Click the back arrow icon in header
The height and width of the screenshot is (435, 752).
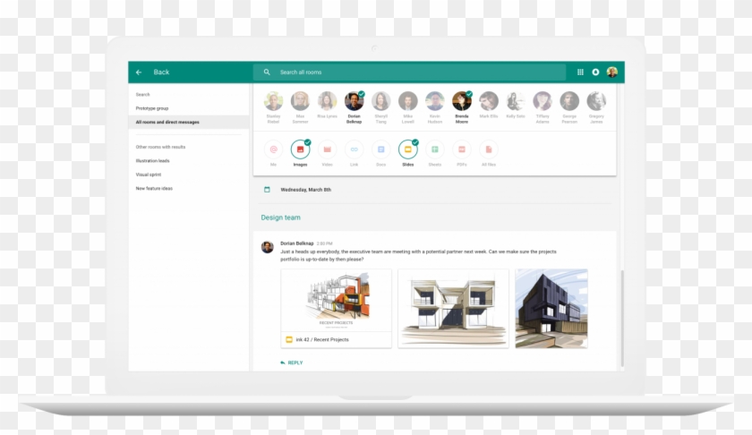click(x=139, y=72)
